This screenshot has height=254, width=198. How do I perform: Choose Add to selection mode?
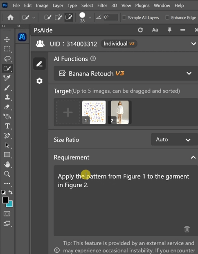(58, 17)
